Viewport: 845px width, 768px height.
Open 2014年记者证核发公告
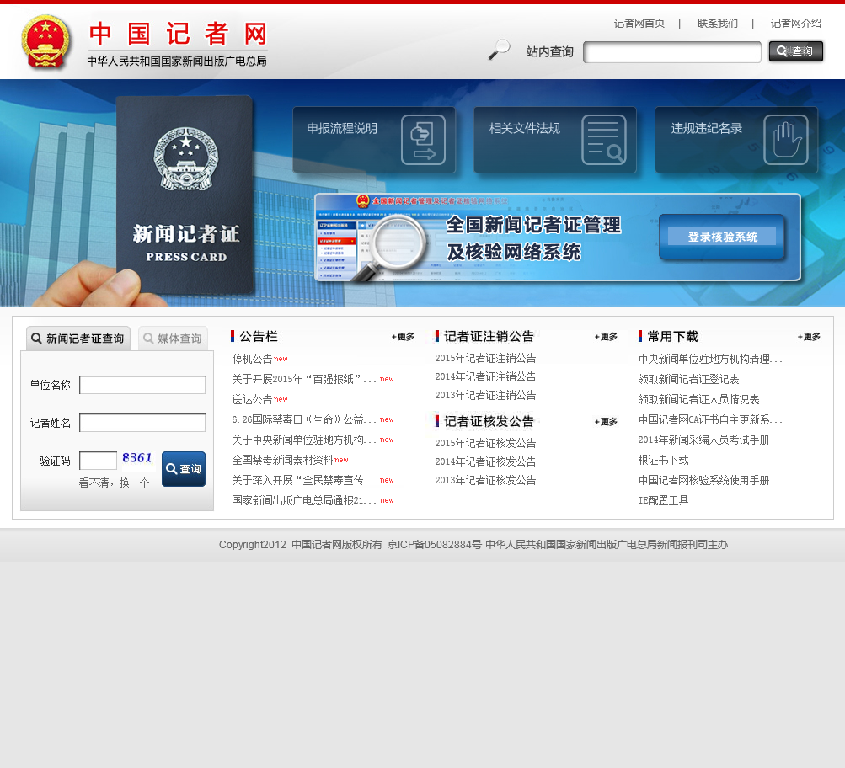click(x=485, y=461)
